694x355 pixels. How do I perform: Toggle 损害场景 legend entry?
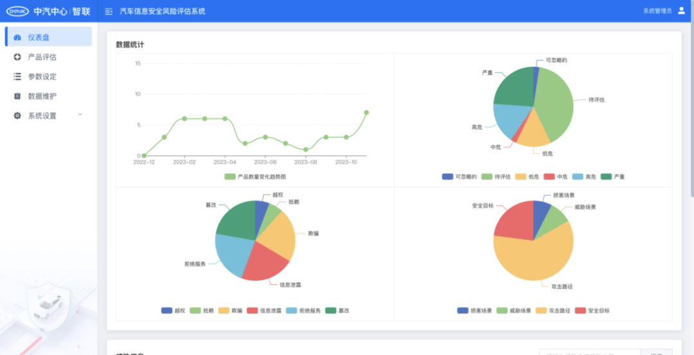(x=474, y=311)
